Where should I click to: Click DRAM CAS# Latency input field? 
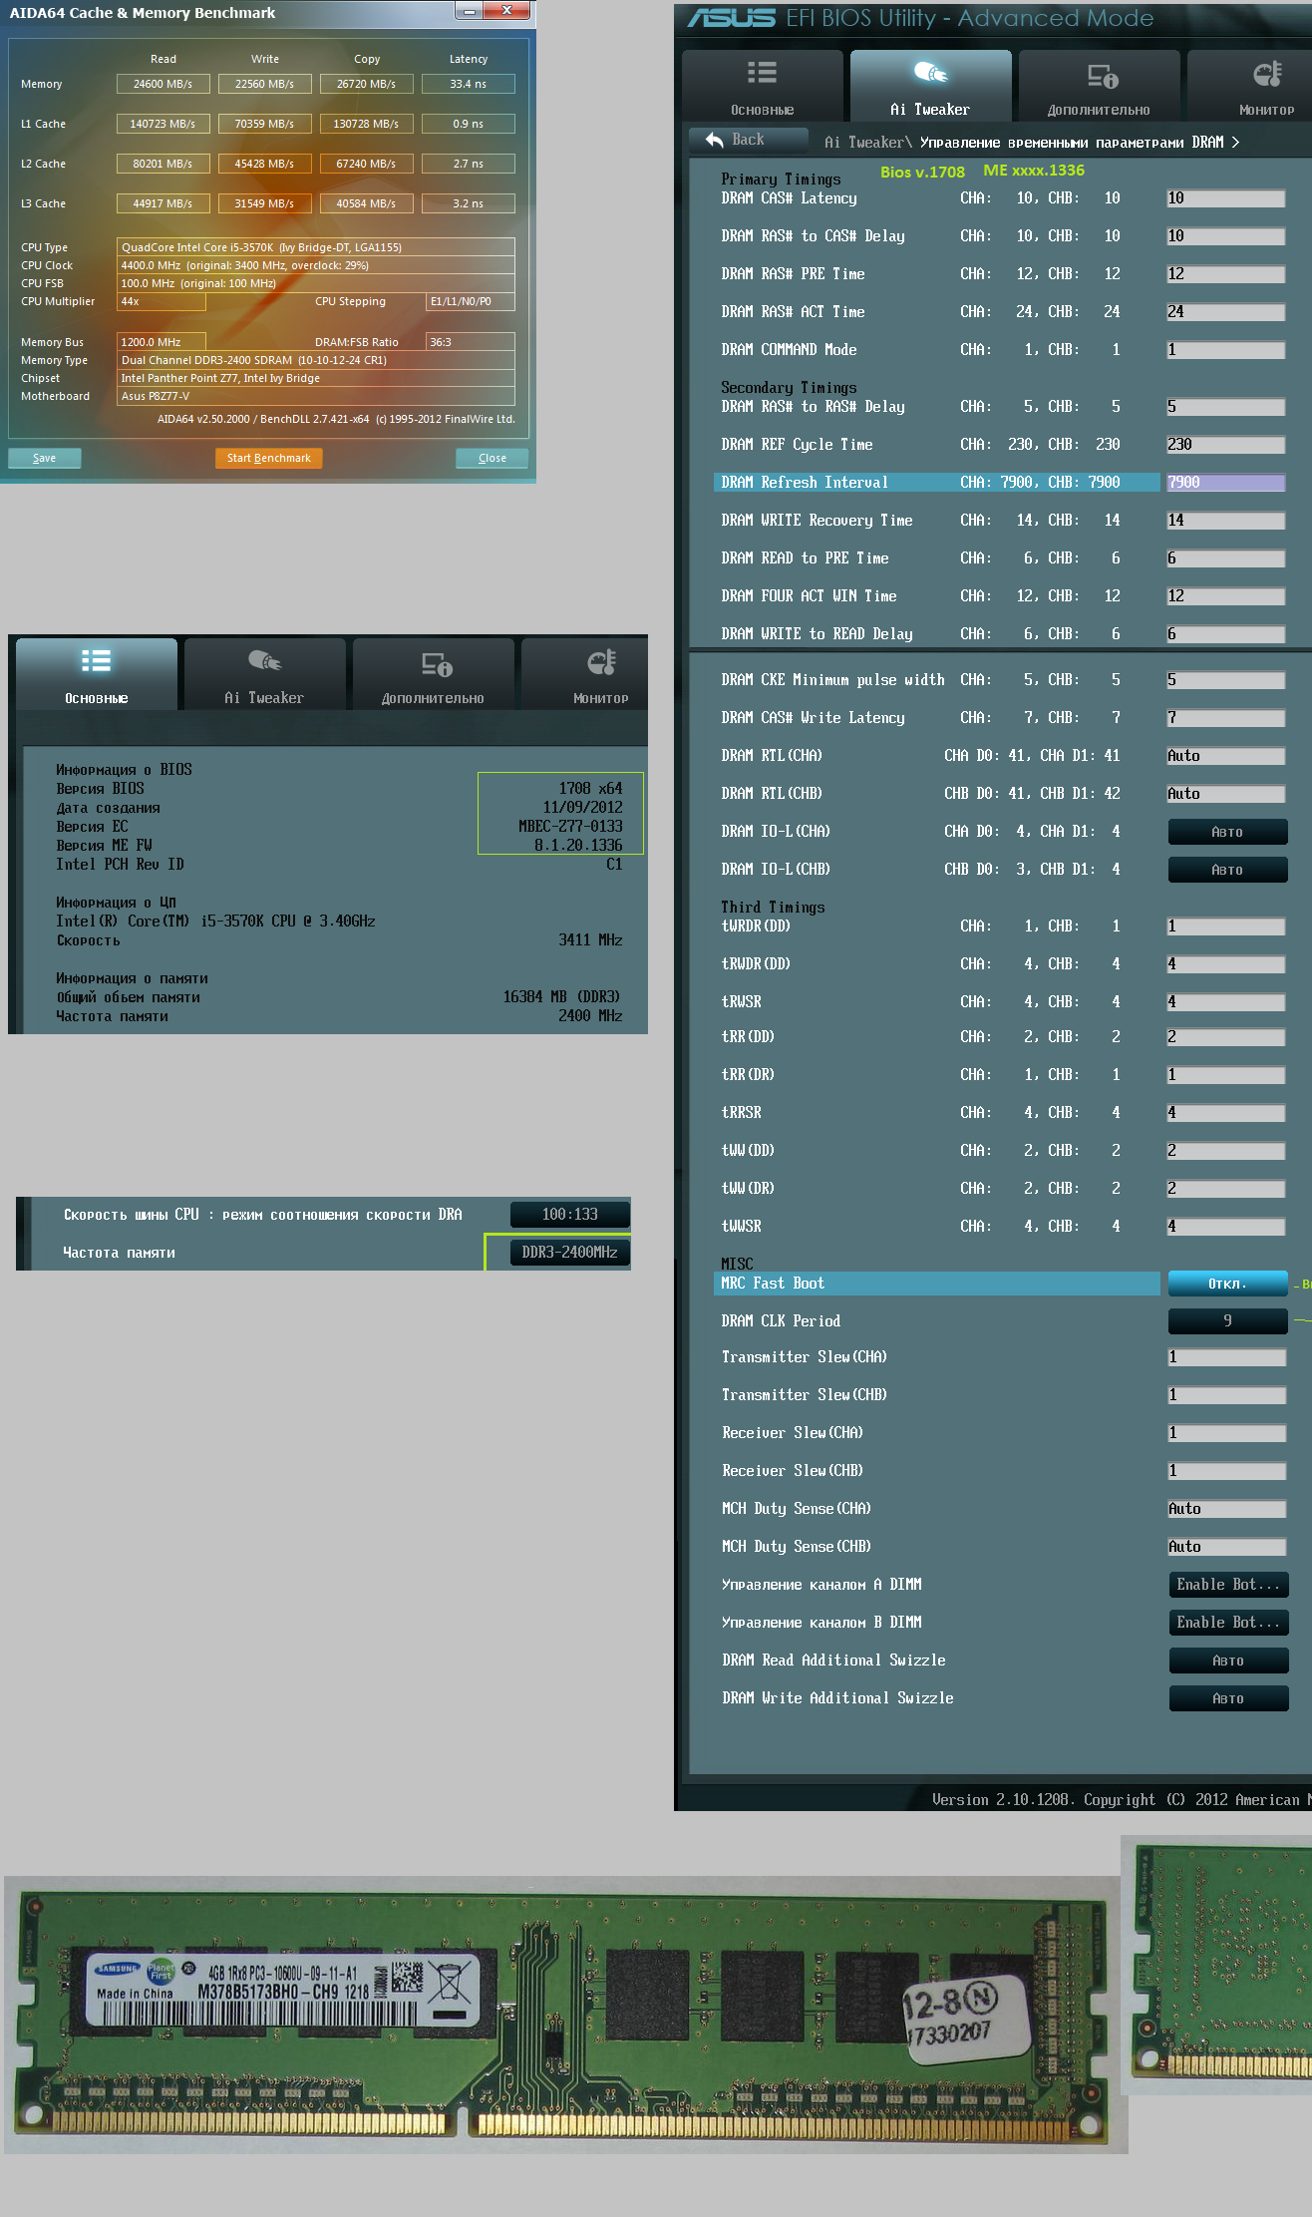(x=1226, y=198)
